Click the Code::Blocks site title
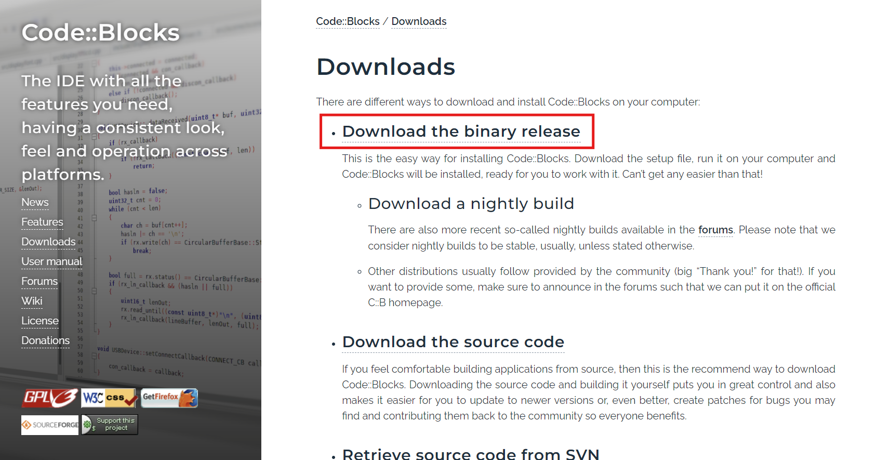The height and width of the screenshot is (460, 878). coord(100,32)
